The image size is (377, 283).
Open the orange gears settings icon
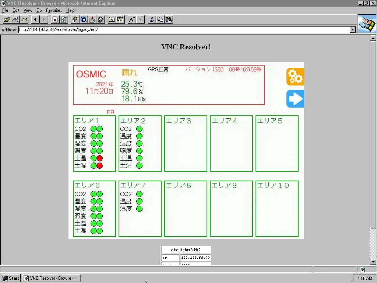295,77
